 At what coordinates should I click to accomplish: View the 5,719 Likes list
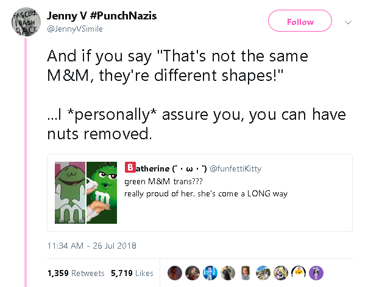132,273
